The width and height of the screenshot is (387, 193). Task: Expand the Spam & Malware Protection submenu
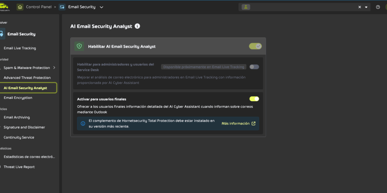point(54,68)
